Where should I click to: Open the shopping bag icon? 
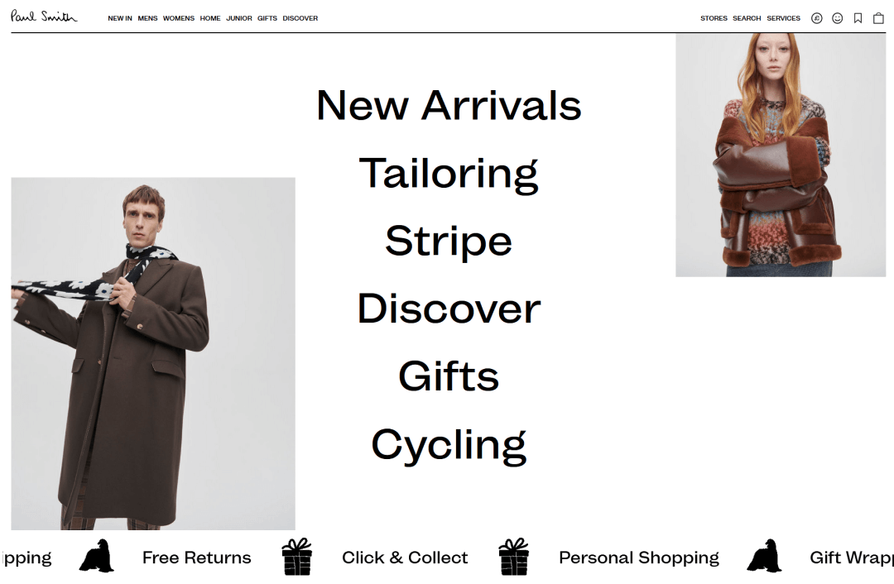pos(878,18)
